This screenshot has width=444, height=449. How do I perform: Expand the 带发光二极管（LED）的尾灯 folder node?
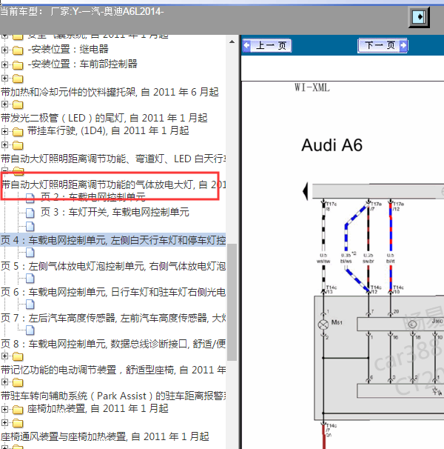(4, 104)
